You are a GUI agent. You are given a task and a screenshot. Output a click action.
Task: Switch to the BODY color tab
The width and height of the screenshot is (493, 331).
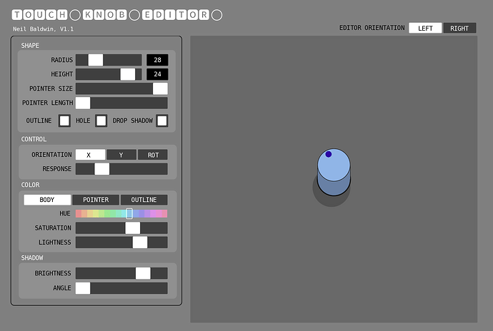tap(47, 200)
